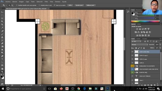Select the Eraser tool
The width and height of the screenshot is (162, 91).
[x=2, y=43]
